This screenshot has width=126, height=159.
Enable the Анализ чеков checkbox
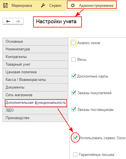point(73,43)
